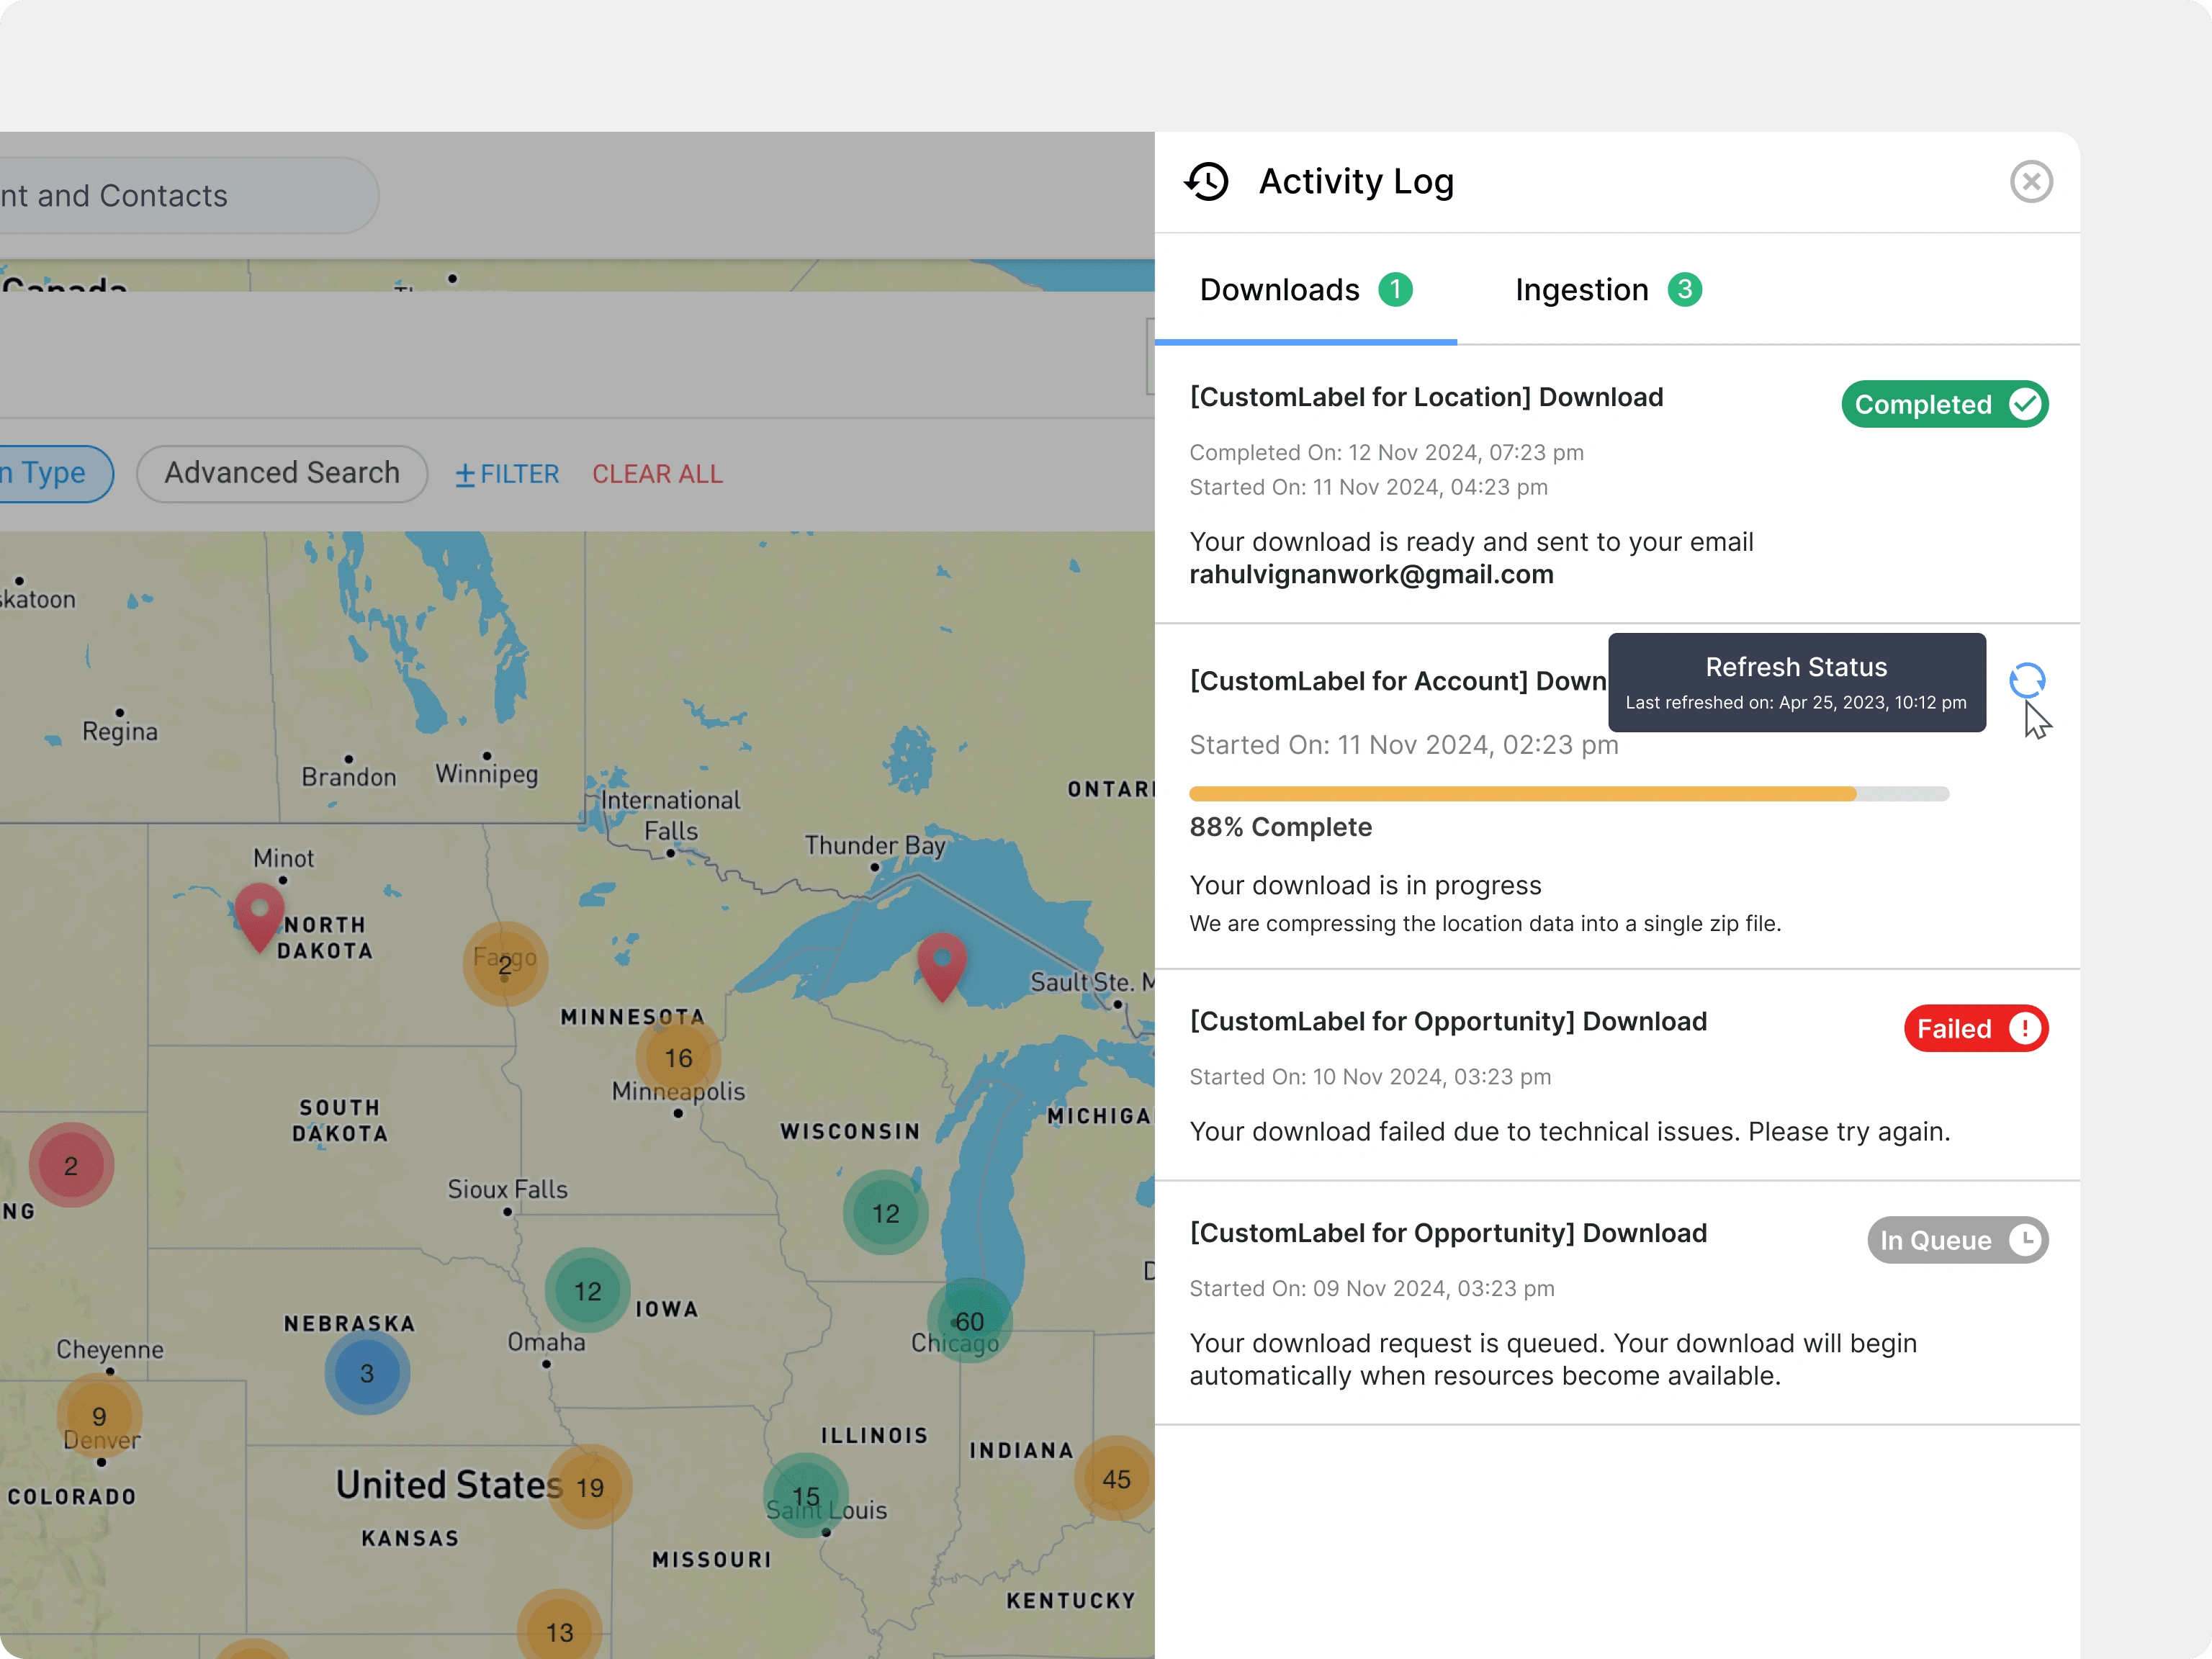Open the Fargo cluster marker

click(x=505, y=964)
